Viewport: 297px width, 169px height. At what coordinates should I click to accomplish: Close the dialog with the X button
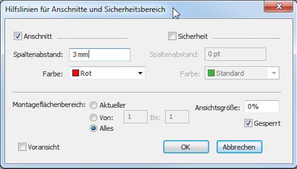[x=278, y=6]
